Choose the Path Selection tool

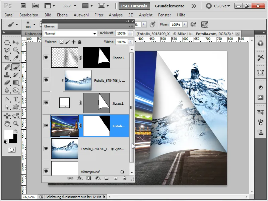pos(7,107)
